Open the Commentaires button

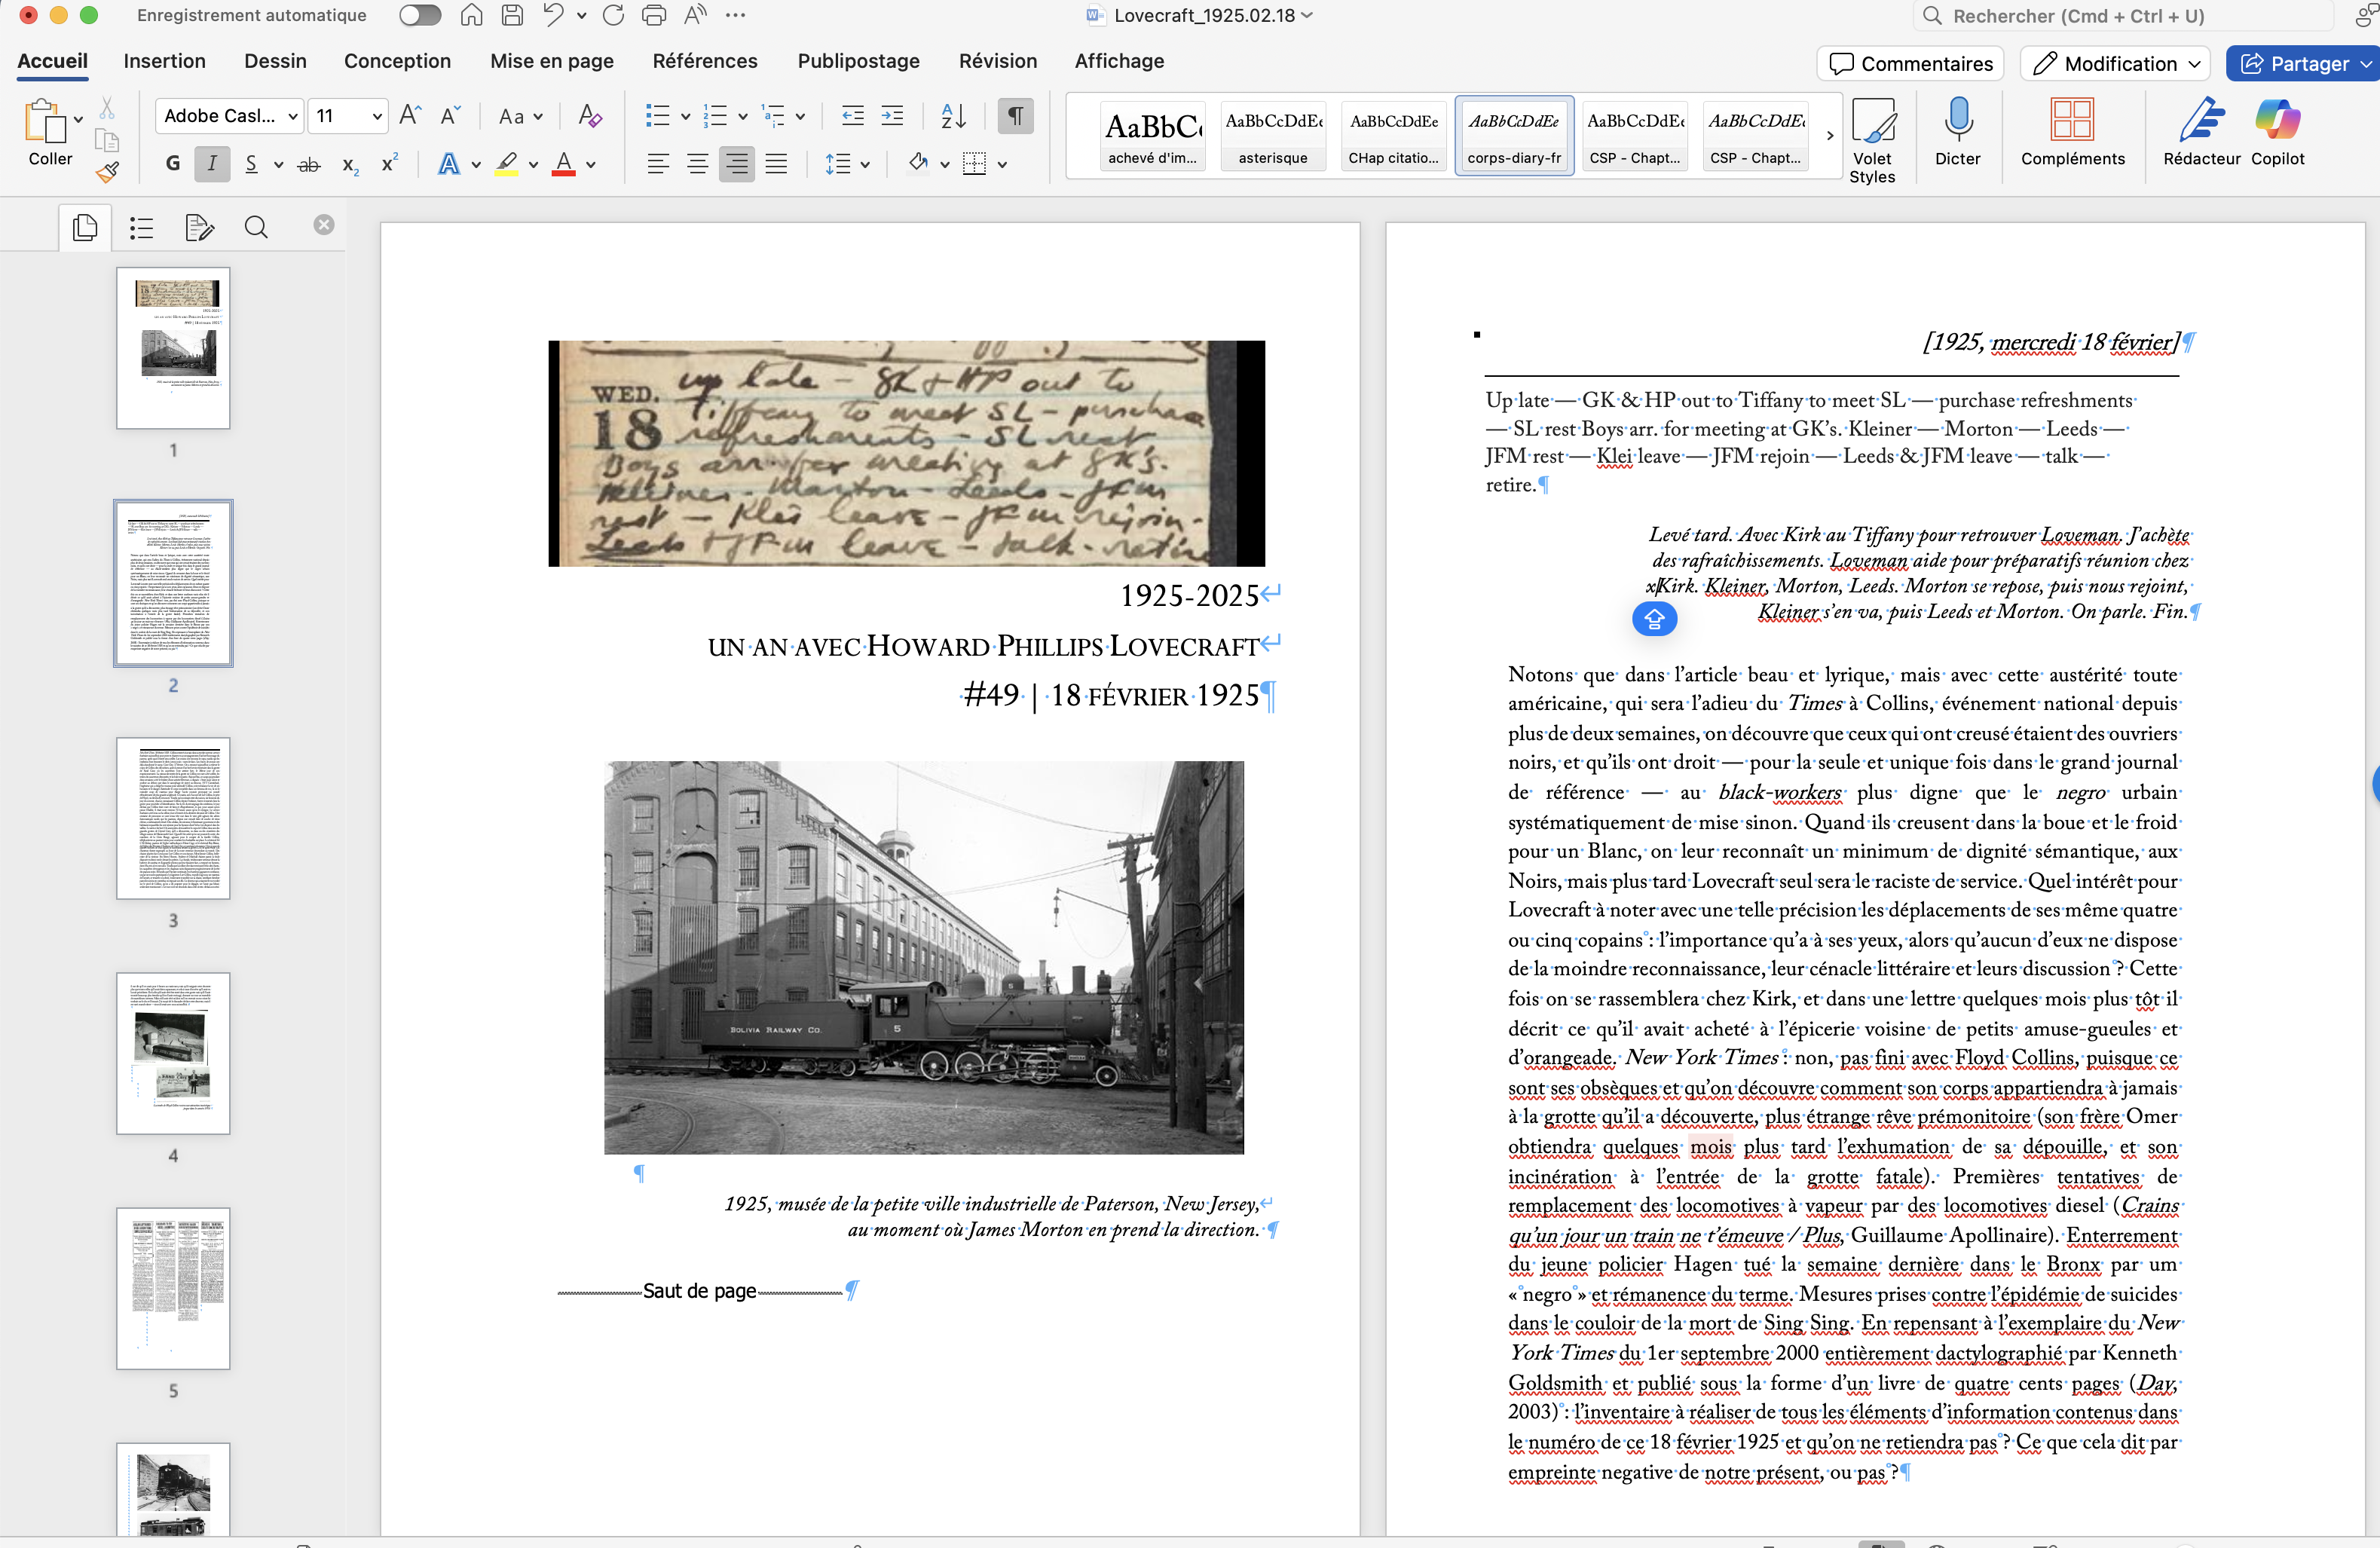(1911, 63)
